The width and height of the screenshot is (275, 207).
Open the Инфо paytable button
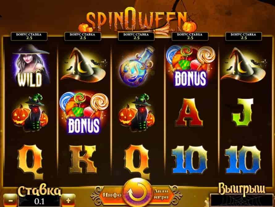pos(112,195)
